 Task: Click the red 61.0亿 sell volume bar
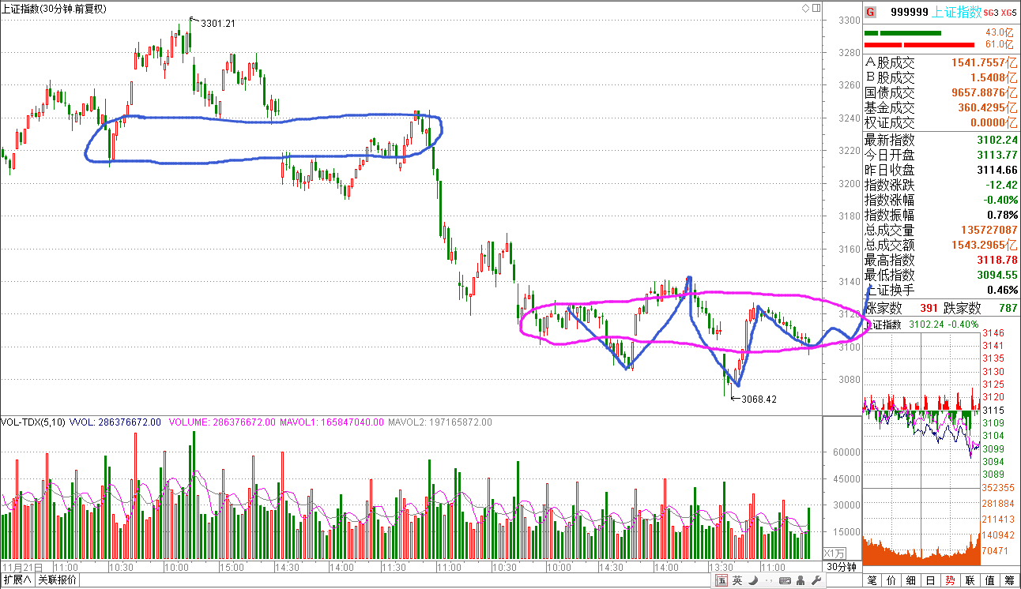[919, 44]
